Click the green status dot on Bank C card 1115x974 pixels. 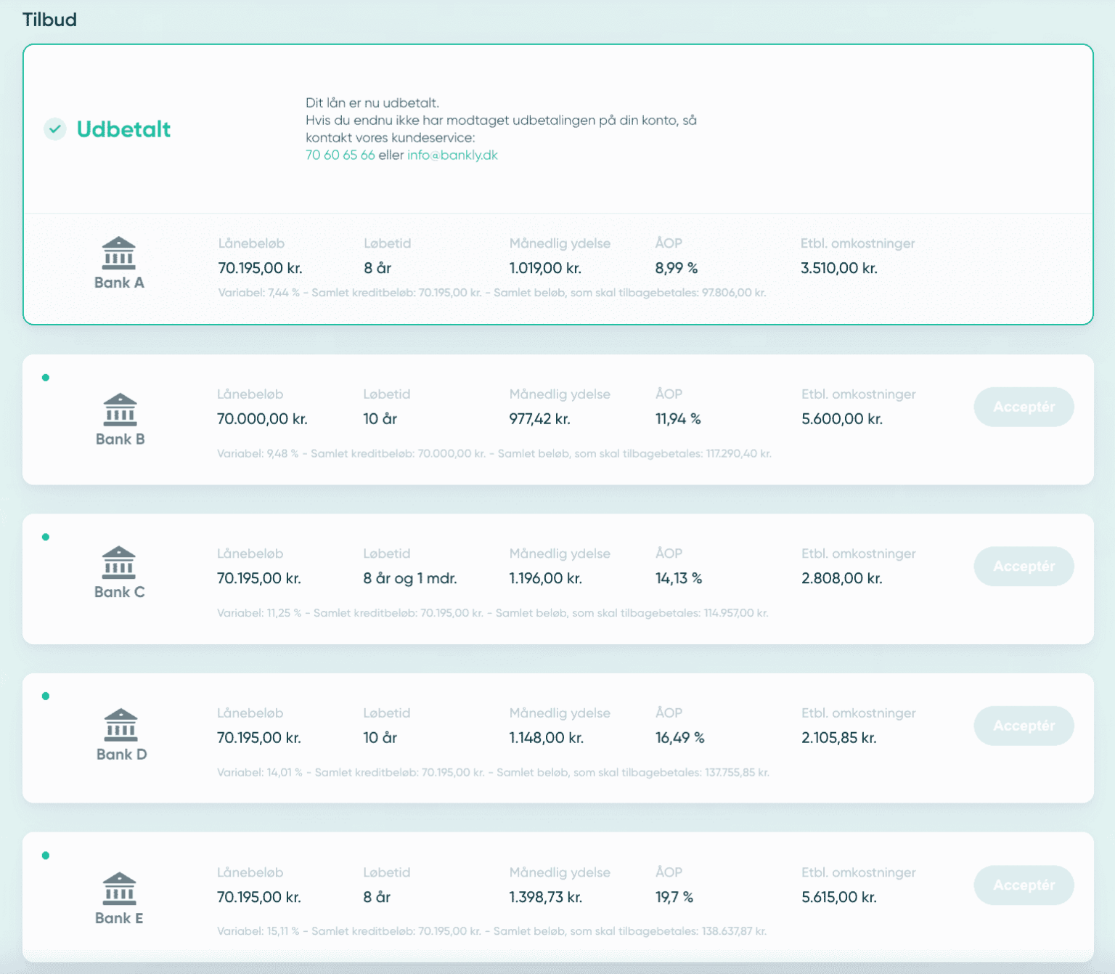coord(46,537)
